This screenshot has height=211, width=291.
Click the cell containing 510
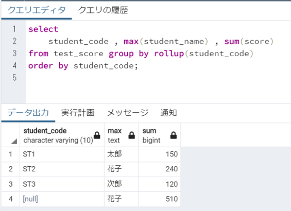point(160,199)
